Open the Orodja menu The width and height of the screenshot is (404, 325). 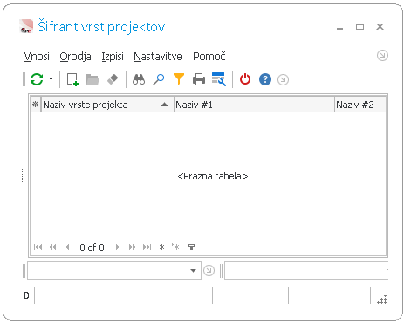[x=75, y=56]
